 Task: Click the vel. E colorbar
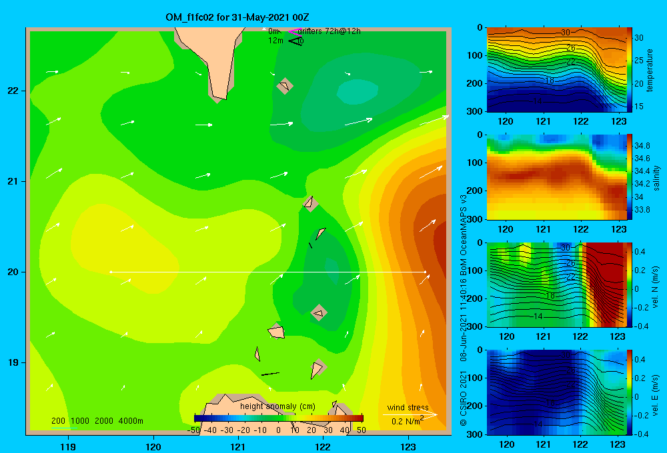[x=630, y=392]
